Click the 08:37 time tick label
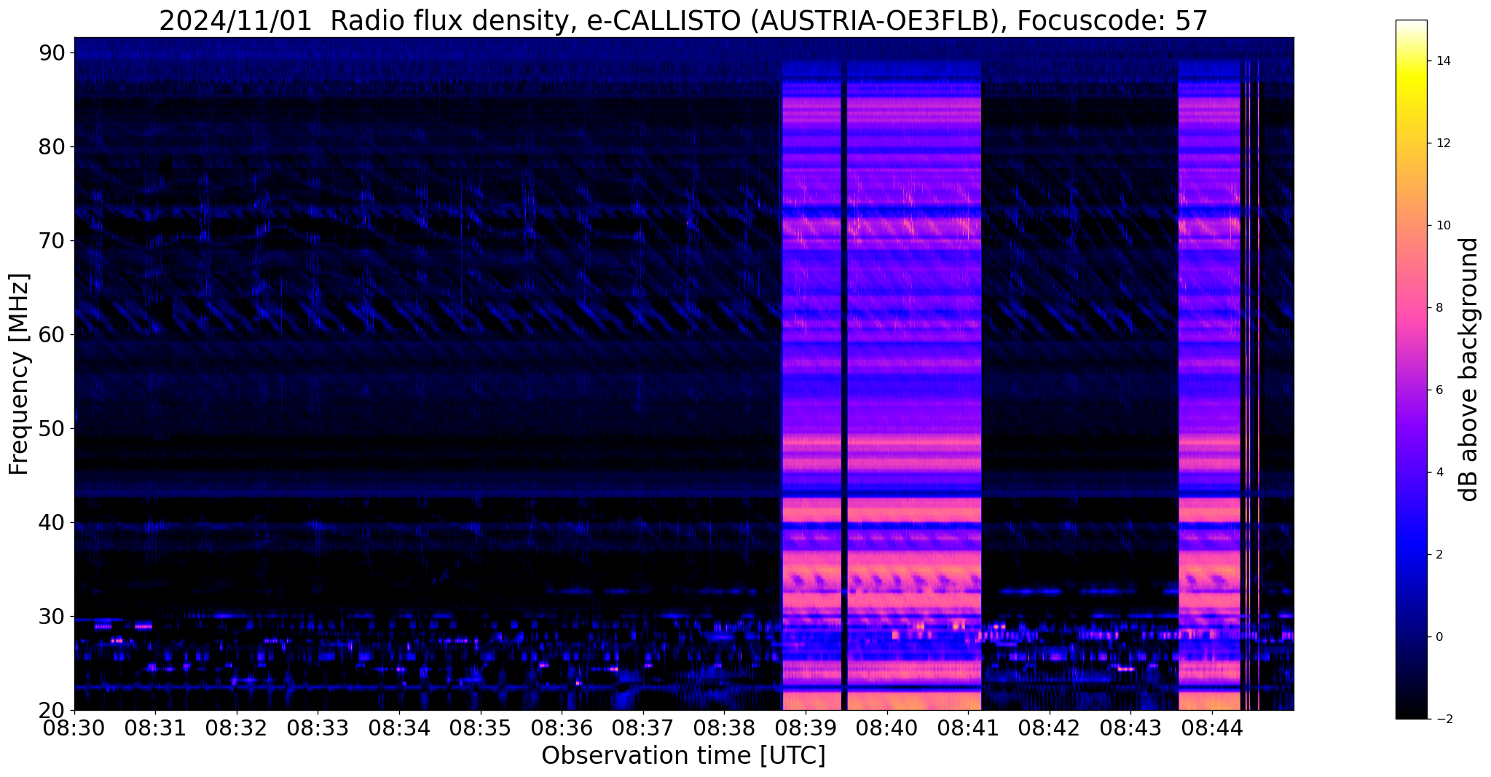This screenshot has width=1491, height=777. coord(643,728)
